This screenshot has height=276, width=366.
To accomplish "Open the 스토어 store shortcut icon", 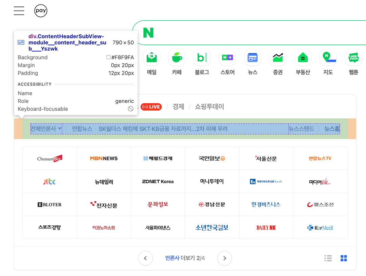I will [x=227, y=58].
